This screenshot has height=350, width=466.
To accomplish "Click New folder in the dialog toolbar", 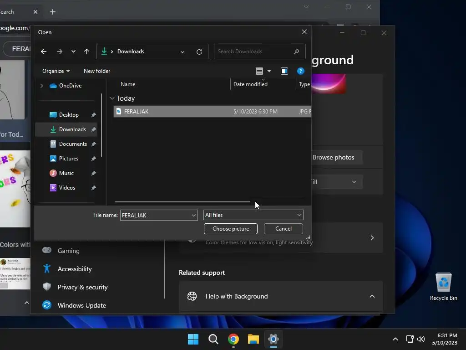I will (97, 71).
